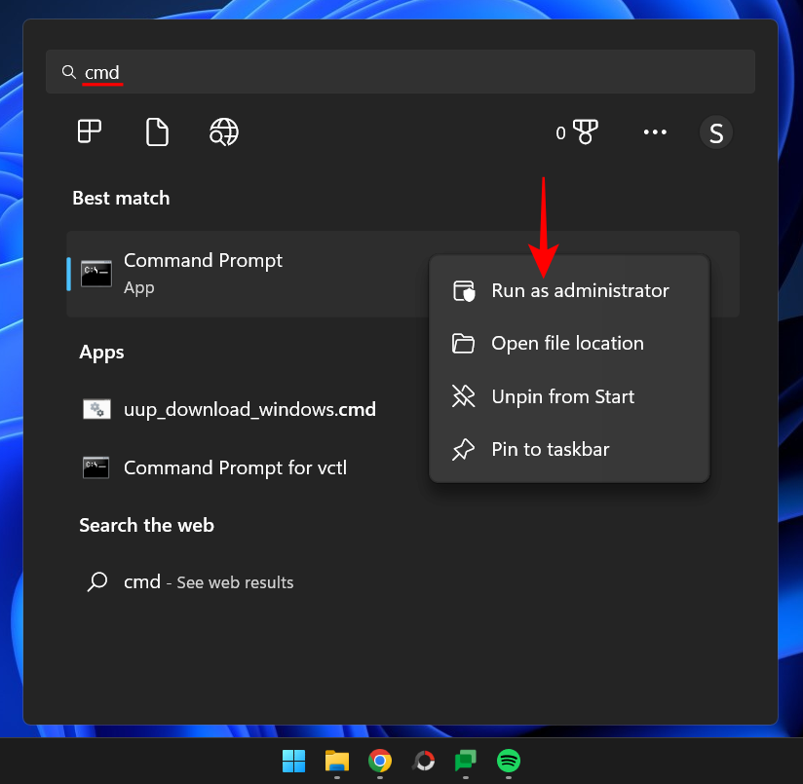The height and width of the screenshot is (784, 803).
Task: Open the Web search filter
Action: click(x=223, y=131)
